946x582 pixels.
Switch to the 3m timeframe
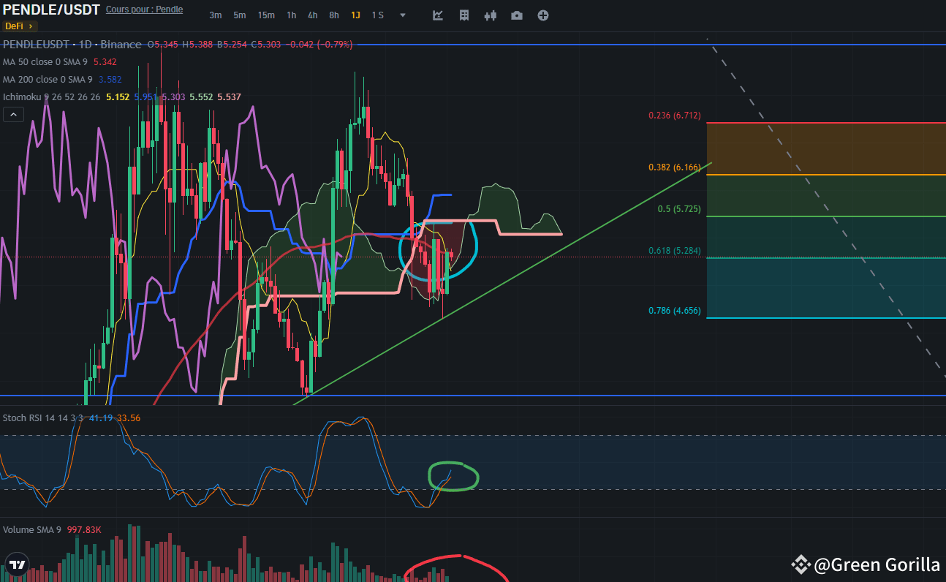(216, 15)
